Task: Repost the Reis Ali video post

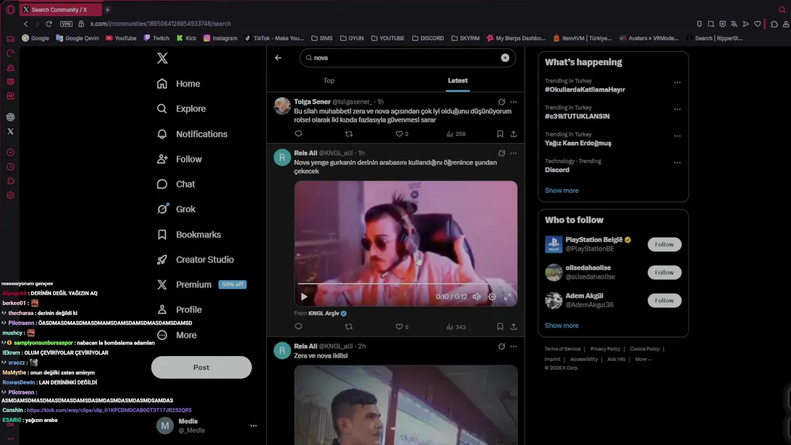Action: (x=349, y=326)
